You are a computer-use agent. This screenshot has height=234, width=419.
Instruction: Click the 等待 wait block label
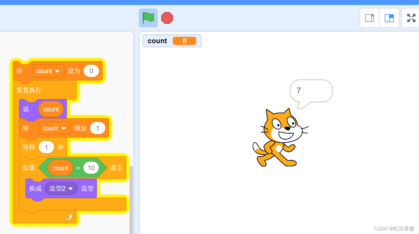[x=29, y=147]
